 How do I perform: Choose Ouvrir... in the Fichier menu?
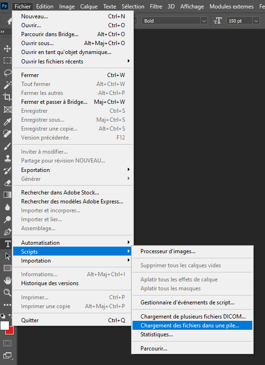pos(73,25)
